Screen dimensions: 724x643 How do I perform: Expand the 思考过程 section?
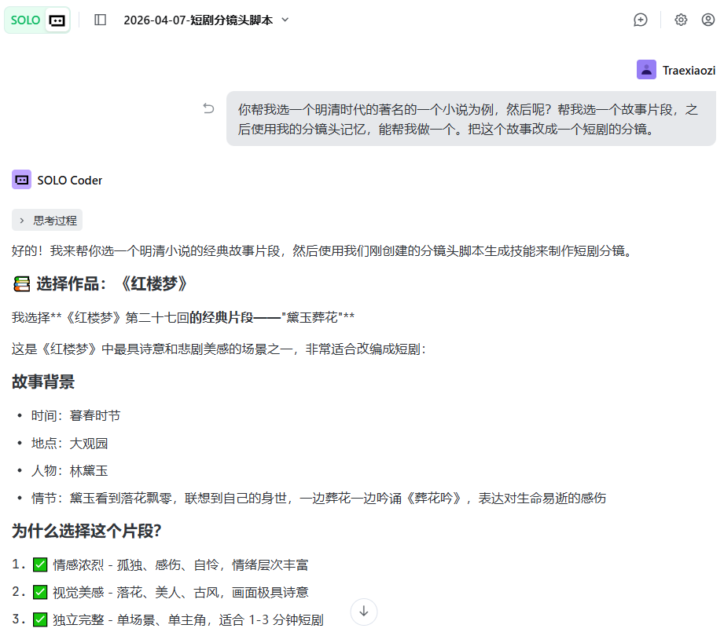(47, 221)
